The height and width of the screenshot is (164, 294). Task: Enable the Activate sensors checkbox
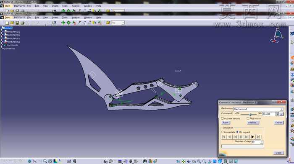pos(222,118)
